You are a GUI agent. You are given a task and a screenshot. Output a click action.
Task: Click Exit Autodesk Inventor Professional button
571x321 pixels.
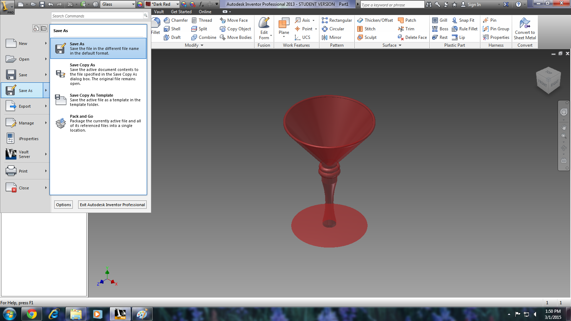tap(112, 205)
